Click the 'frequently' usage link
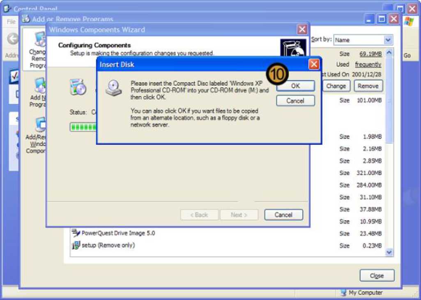The height and width of the screenshot is (300, 421). [368, 64]
